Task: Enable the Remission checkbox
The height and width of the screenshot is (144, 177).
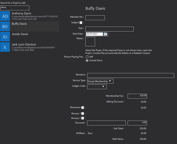Action: [83, 108]
